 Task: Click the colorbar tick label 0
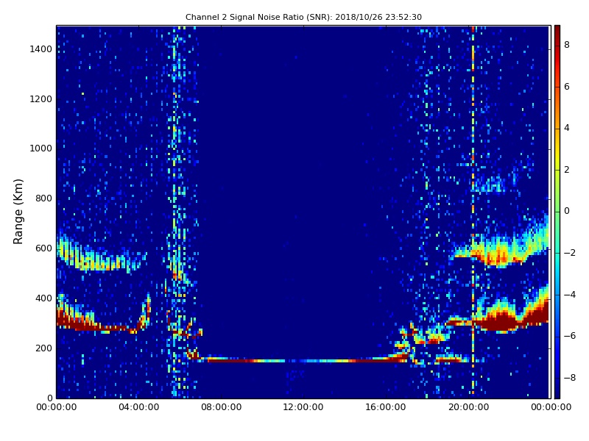(x=567, y=211)
